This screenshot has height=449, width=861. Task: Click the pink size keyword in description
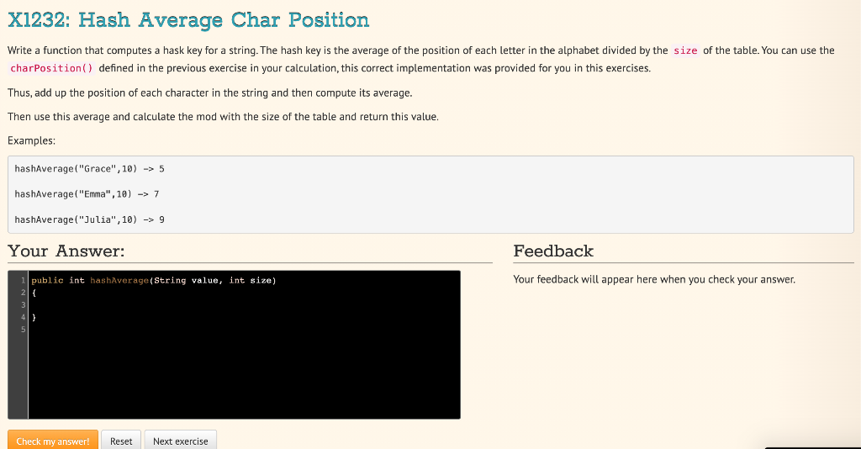[685, 50]
